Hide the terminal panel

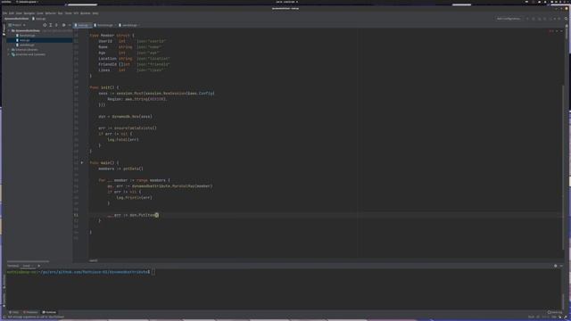pos(561,266)
